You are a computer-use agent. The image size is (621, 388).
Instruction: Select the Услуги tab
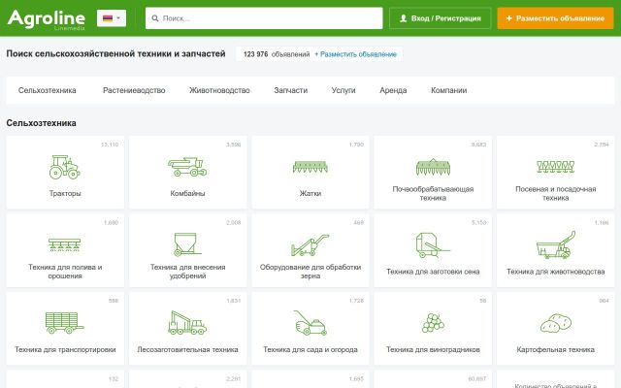point(343,90)
